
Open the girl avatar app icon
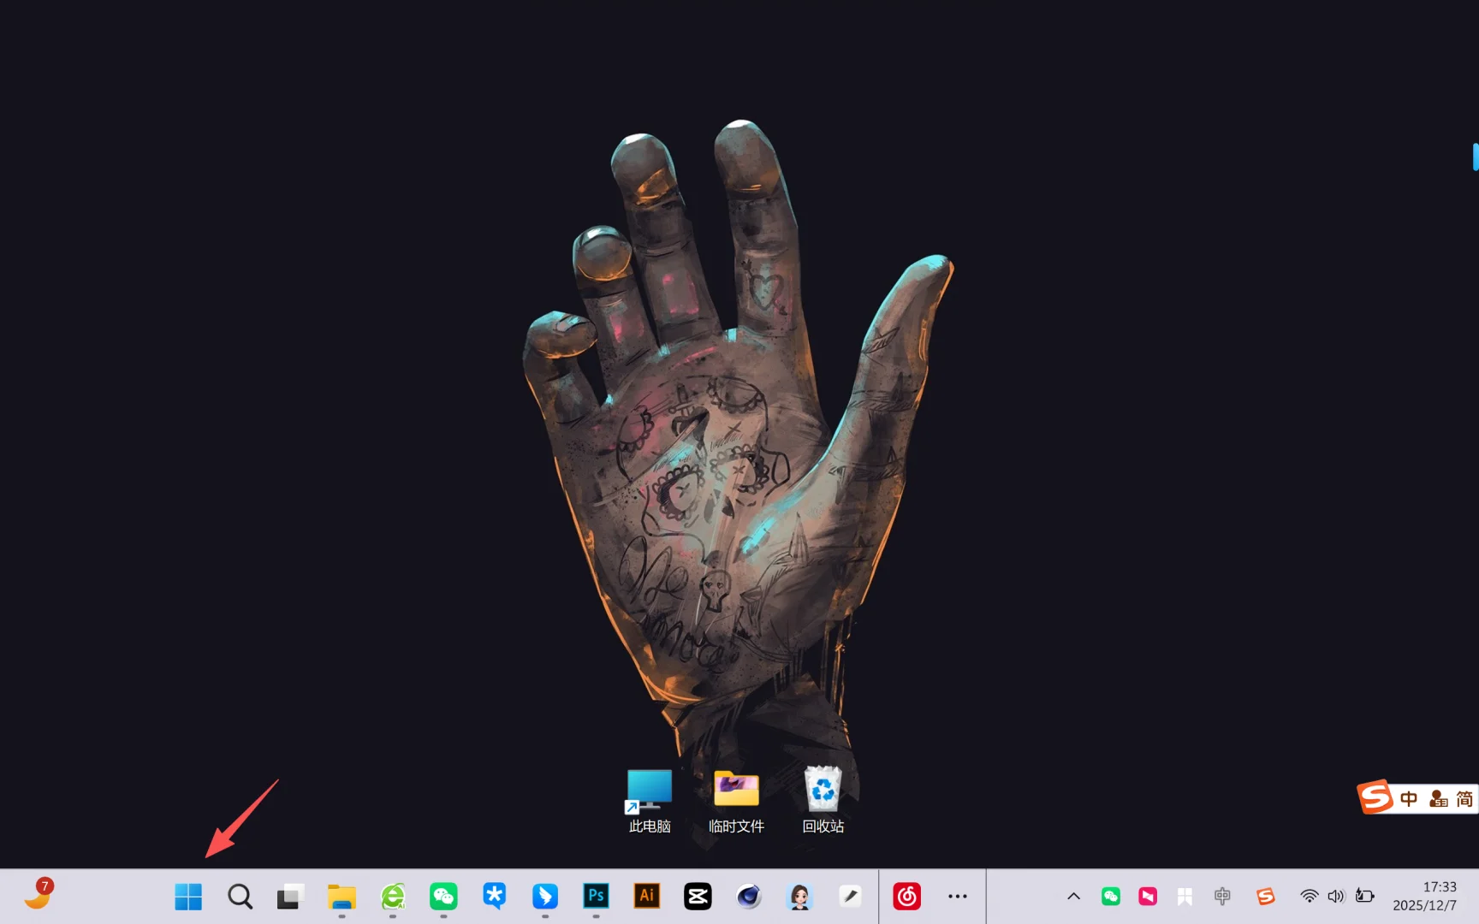(x=799, y=897)
